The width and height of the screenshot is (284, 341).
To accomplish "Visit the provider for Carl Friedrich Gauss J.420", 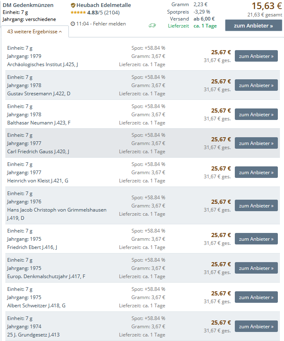I will coord(256,143).
